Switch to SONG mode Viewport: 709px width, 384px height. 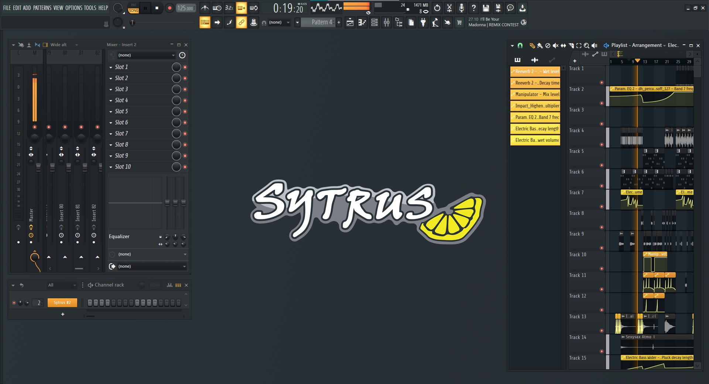coord(133,10)
